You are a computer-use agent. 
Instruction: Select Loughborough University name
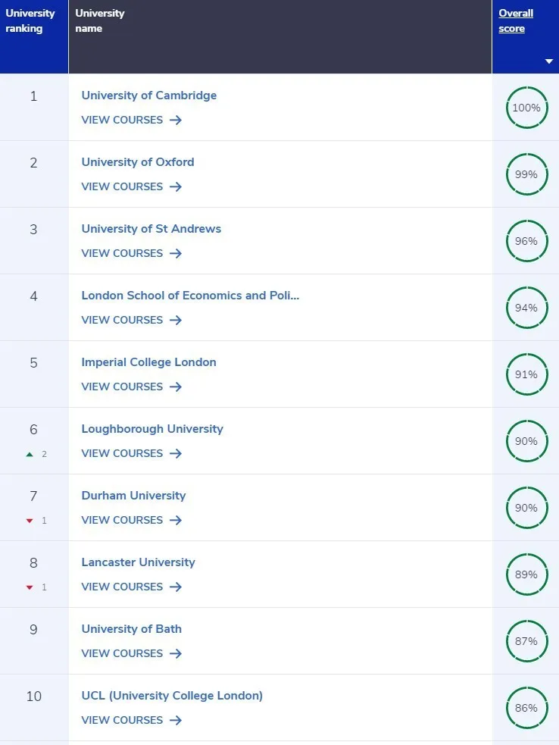pyautogui.click(x=152, y=429)
